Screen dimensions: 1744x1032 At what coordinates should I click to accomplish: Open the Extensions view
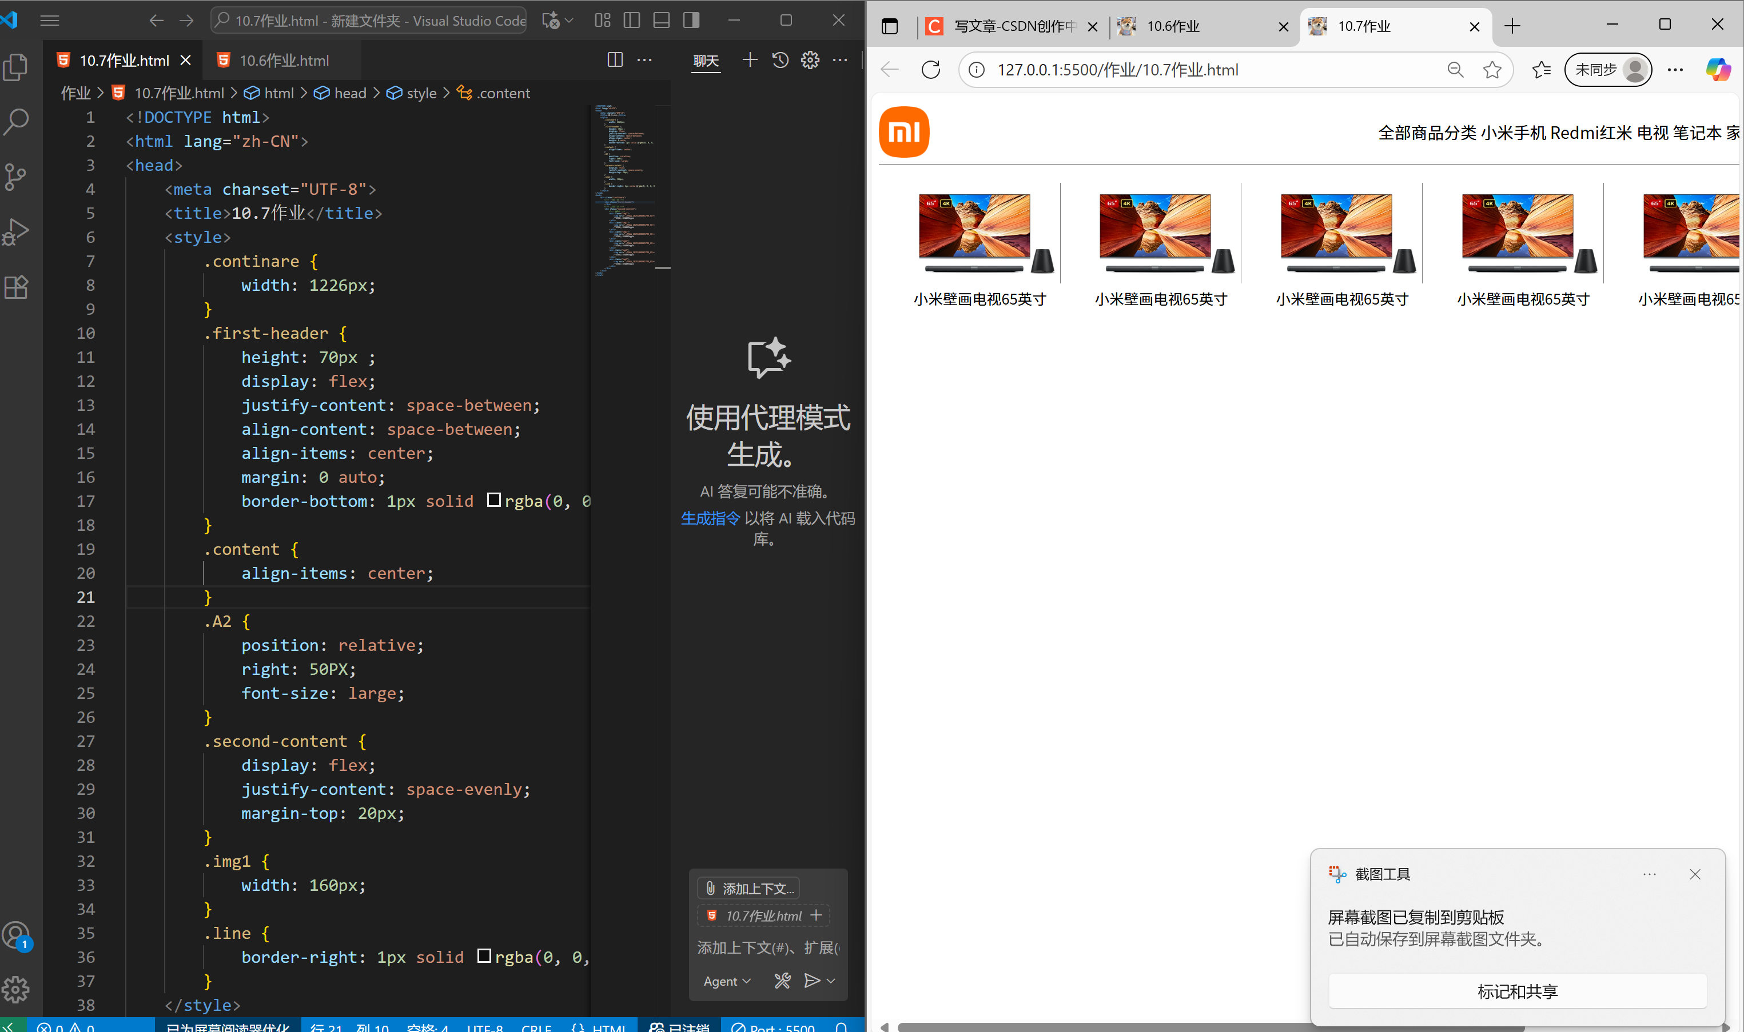click(16, 286)
